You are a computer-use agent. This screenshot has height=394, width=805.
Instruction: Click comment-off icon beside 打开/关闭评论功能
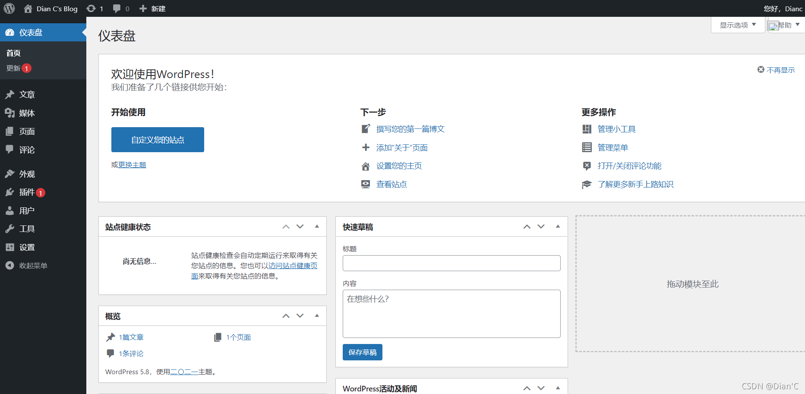[587, 166]
